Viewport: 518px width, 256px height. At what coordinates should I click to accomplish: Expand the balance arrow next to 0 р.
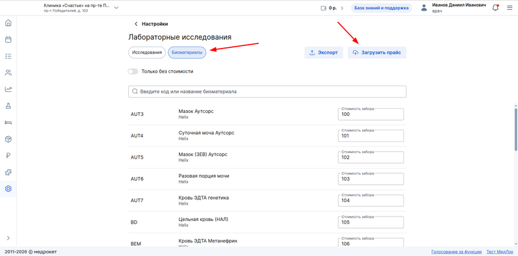coord(342,8)
